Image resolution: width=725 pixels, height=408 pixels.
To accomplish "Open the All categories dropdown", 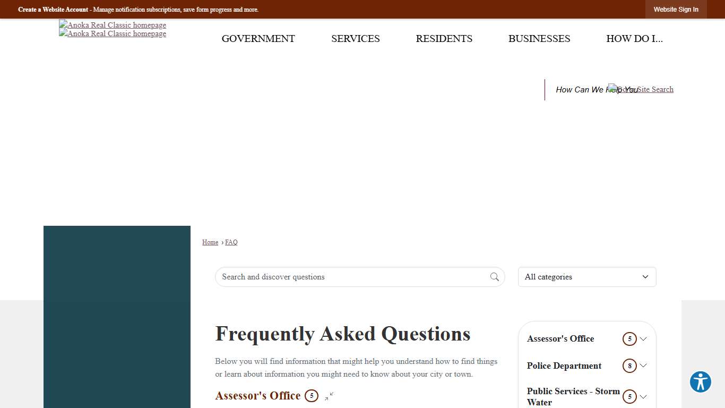I will [586, 277].
